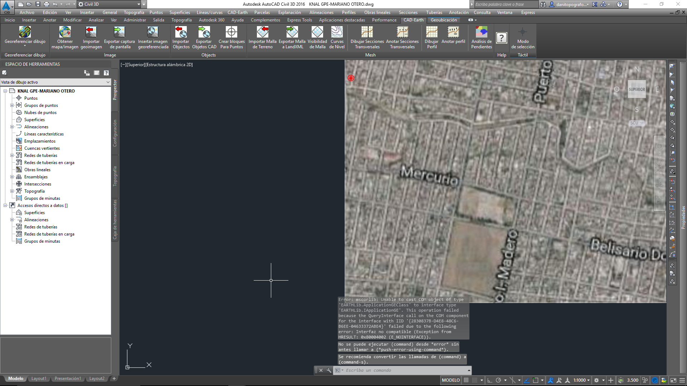This screenshot has width=687, height=386.
Task: Click the search keyword input field
Action: [x=506, y=4]
